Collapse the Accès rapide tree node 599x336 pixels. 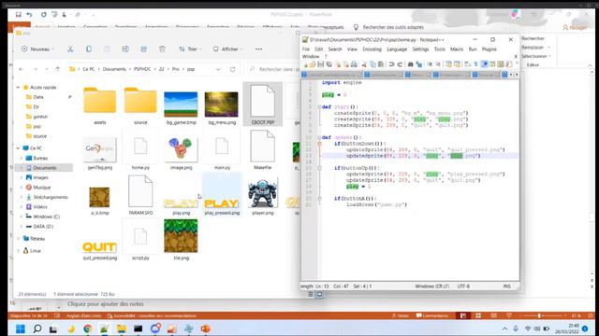18,87
